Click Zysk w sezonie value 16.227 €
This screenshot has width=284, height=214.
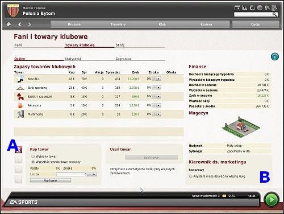263,96
